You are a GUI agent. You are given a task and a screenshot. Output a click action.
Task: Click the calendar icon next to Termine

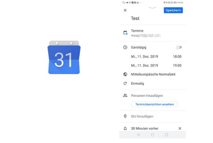coord(125,33)
